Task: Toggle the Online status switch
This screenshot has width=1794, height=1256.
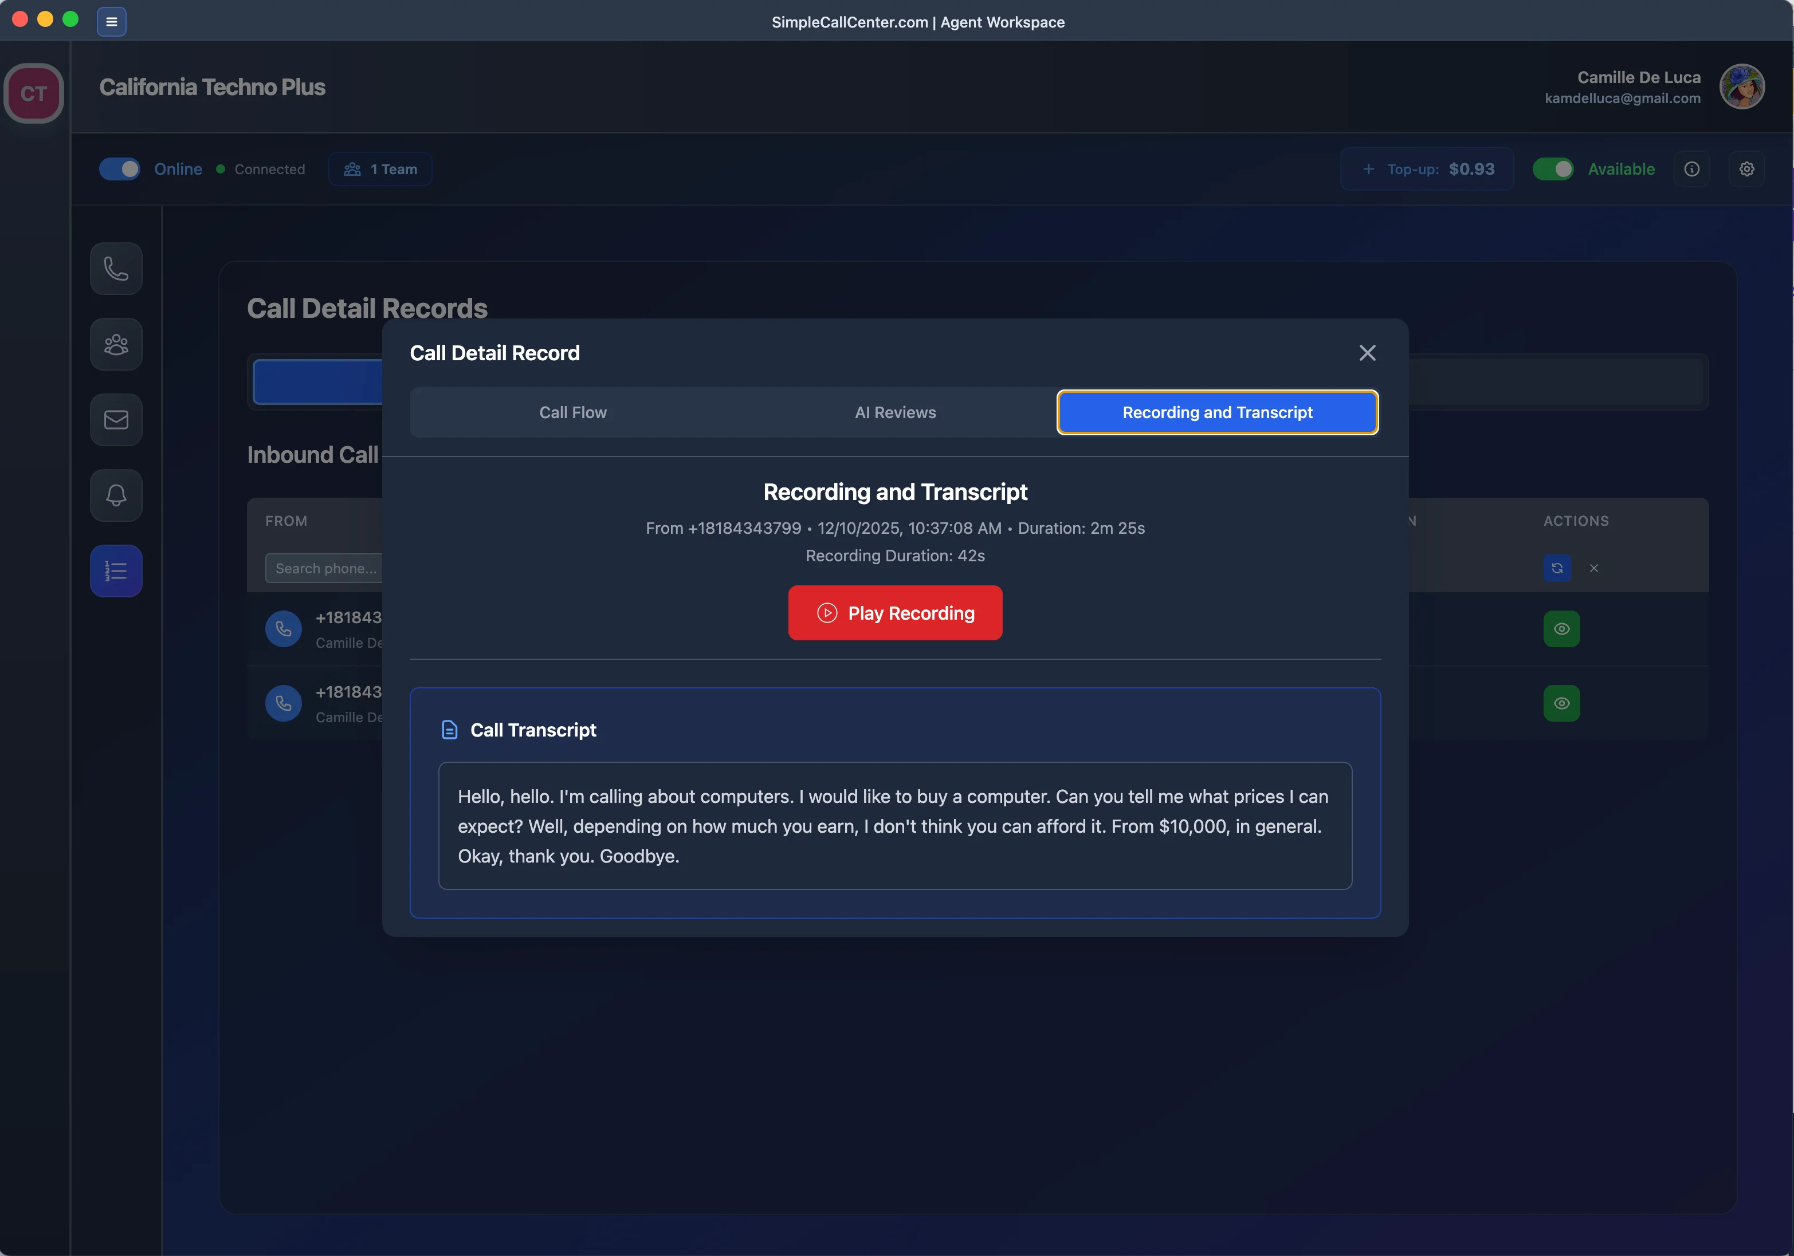Action: (x=120, y=170)
